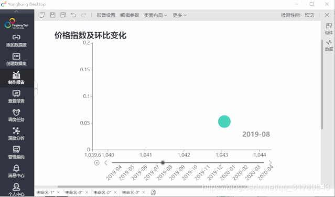
Task: Minimize the Yonghong Desktop window
Action: pos(297,4)
